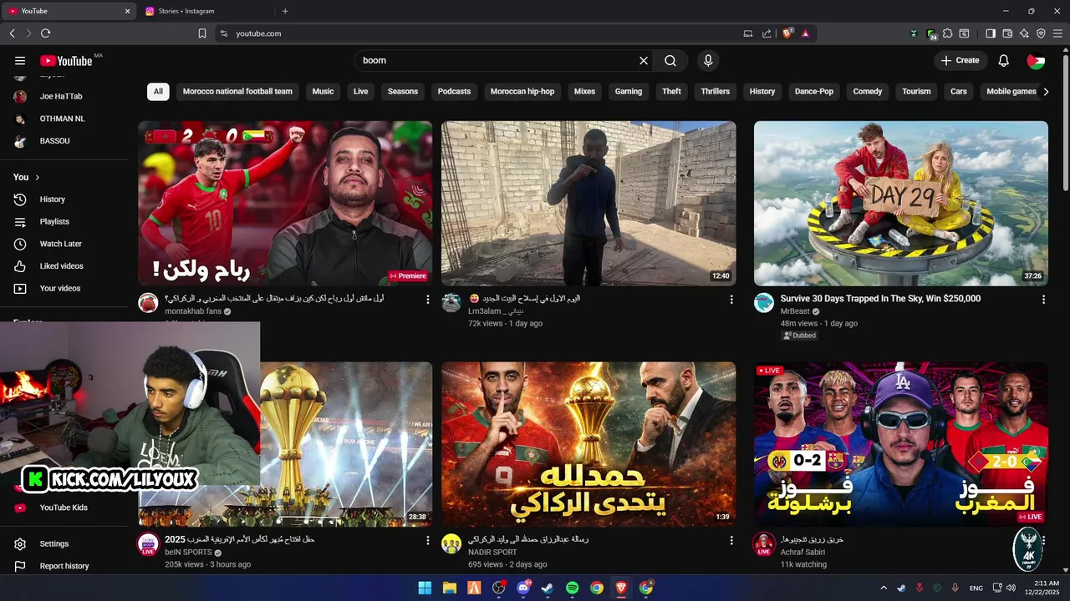Open options menu for MrBeast video
Viewport: 1070px width, 601px height.
tap(1043, 300)
